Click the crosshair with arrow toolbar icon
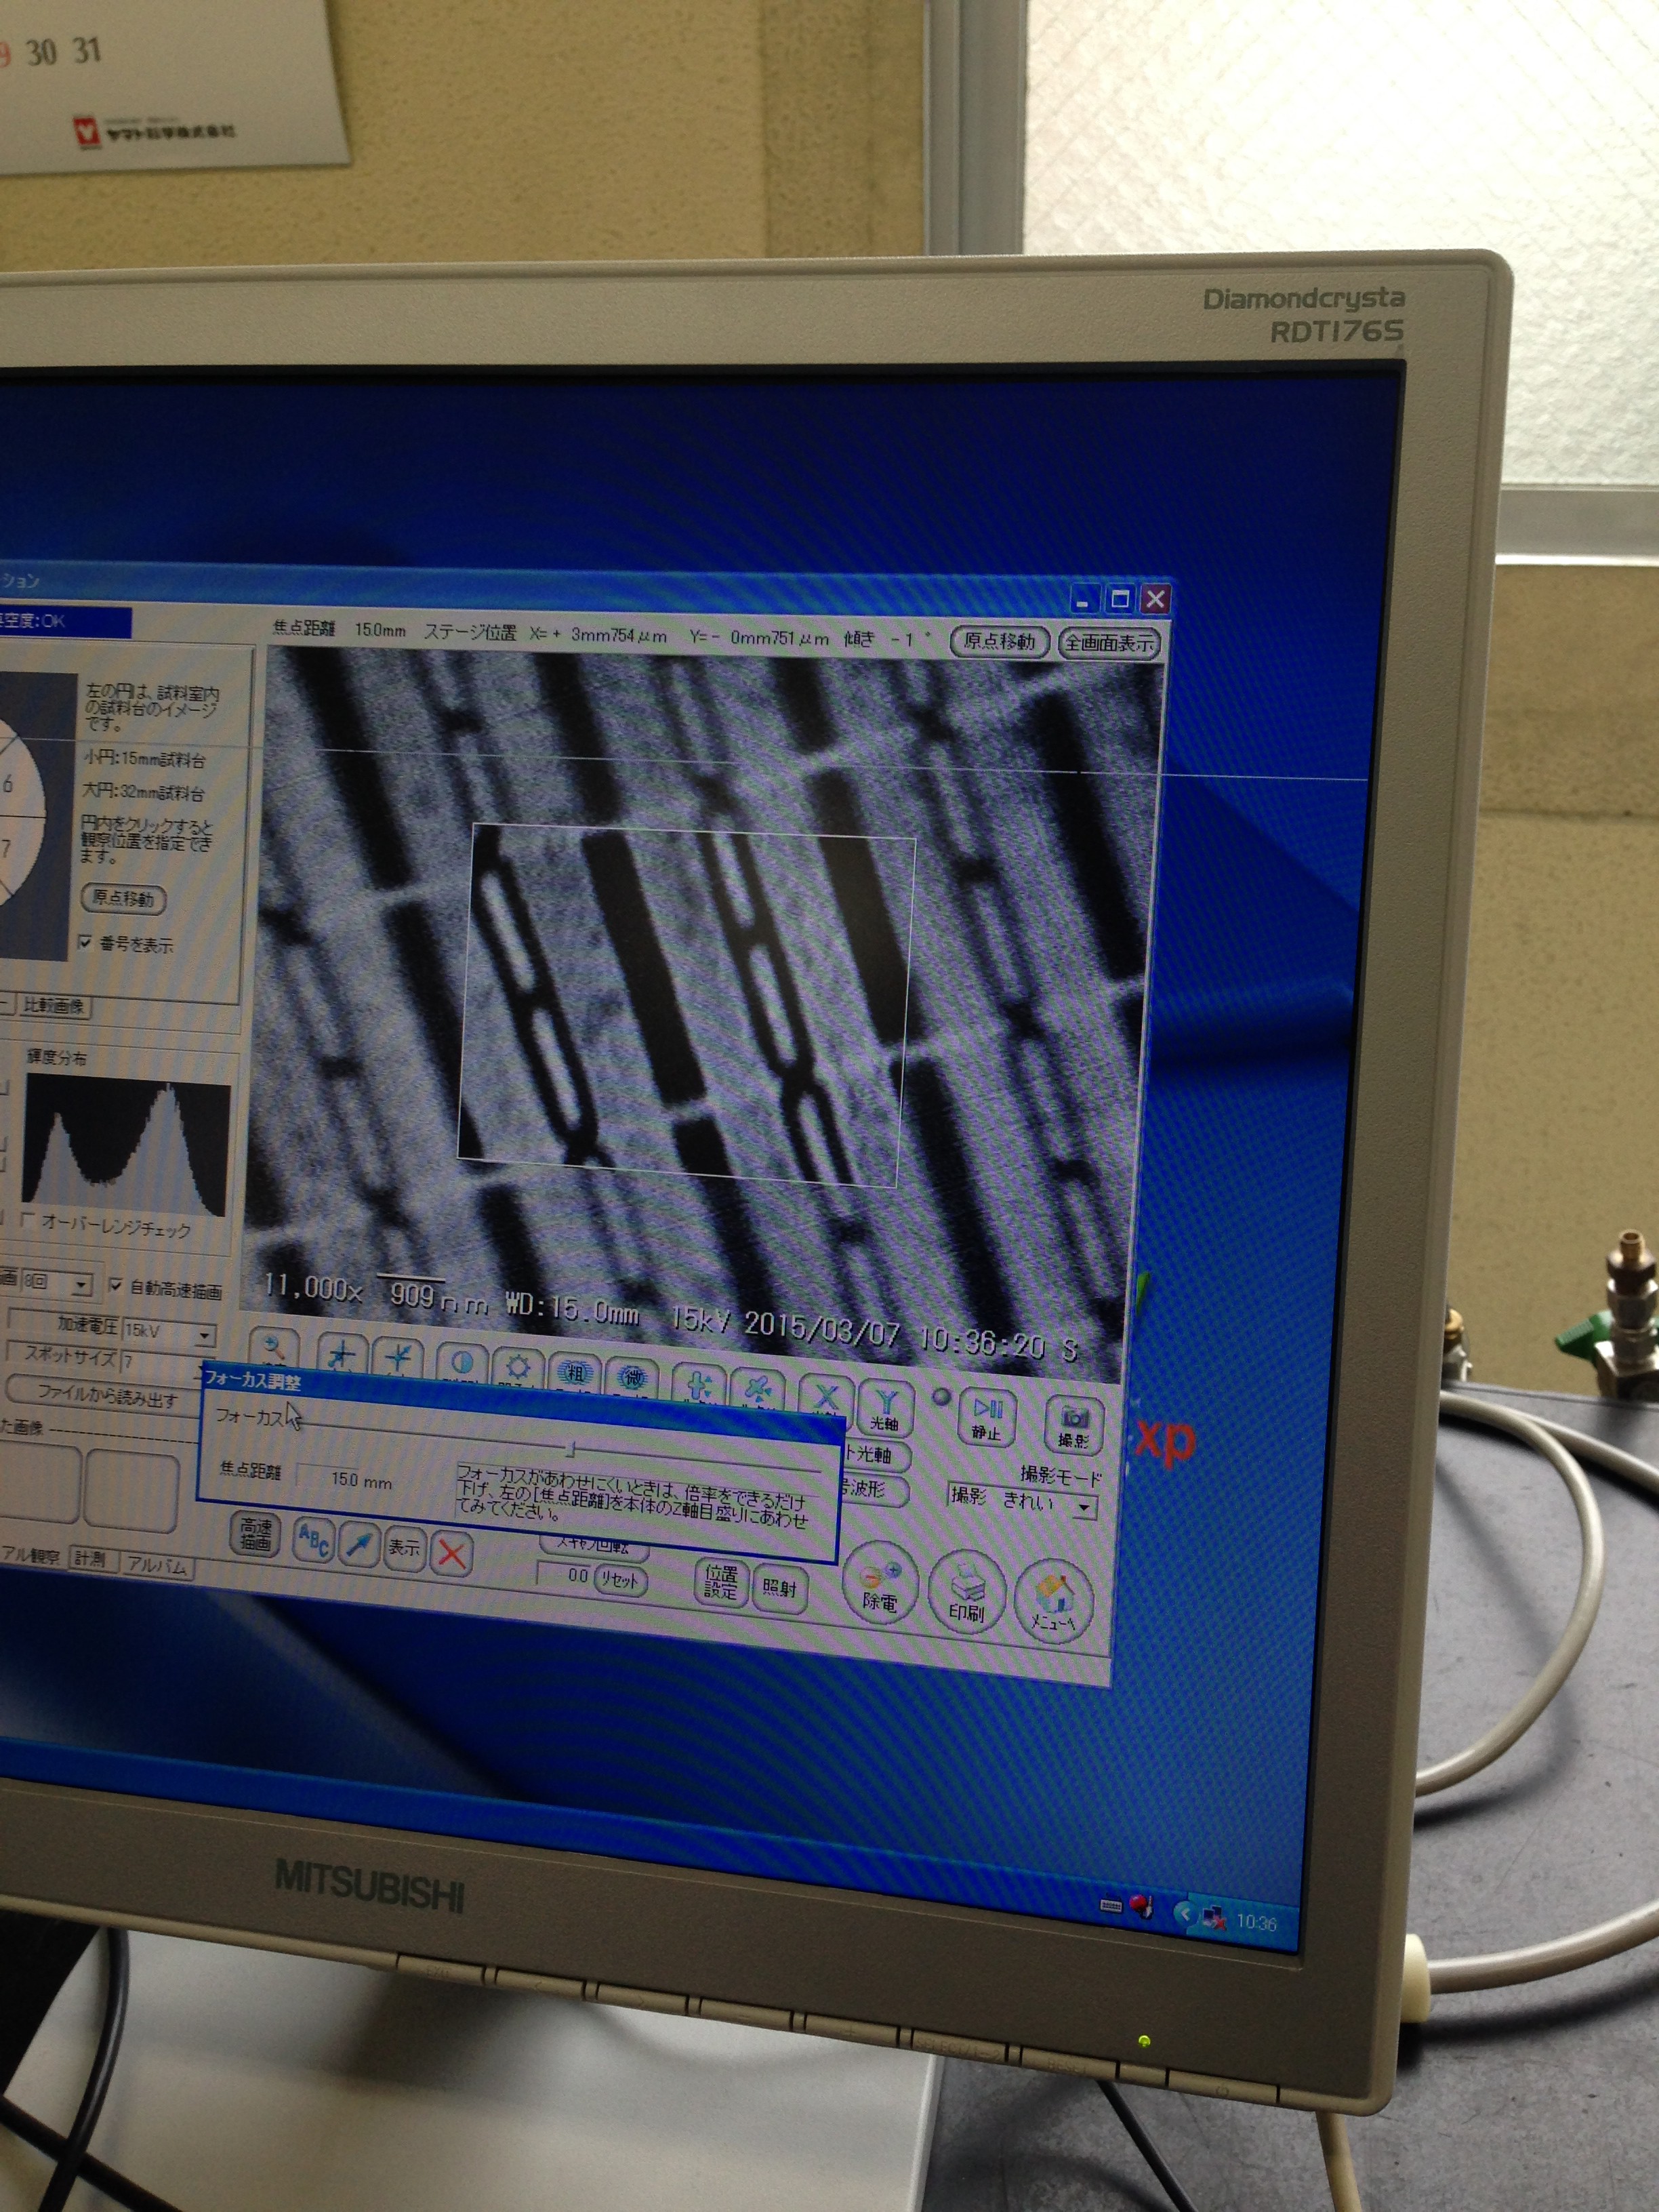 tap(398, 1358)
